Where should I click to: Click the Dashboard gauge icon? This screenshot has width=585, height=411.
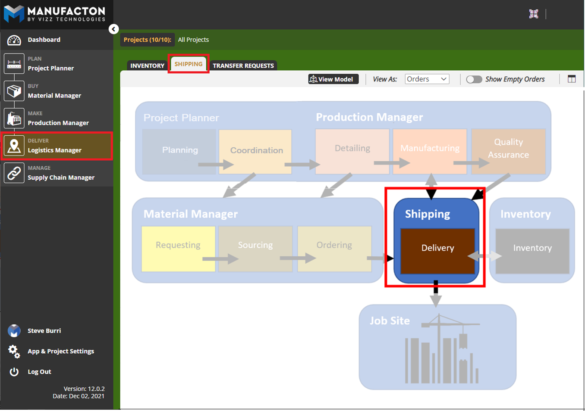click(14, 40)
